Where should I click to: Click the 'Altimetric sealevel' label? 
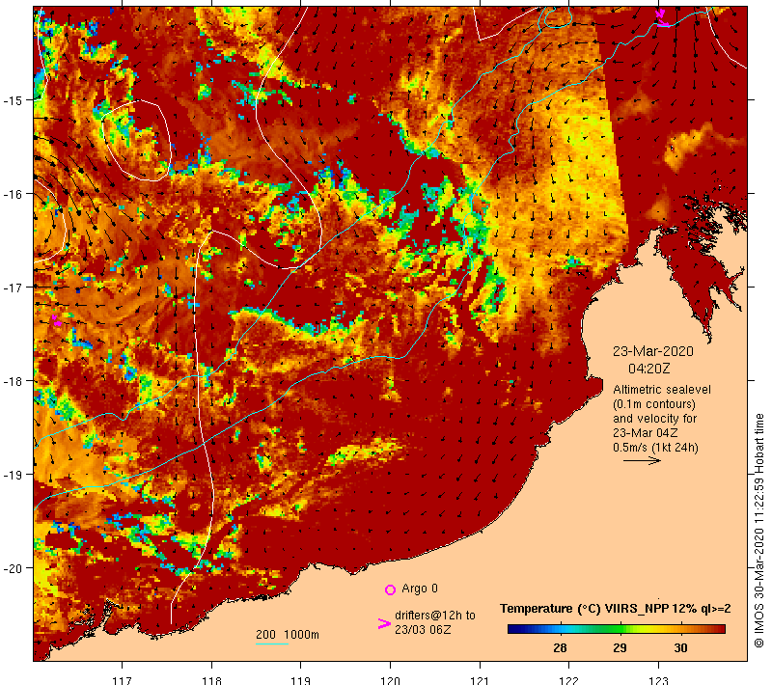tap(662, 389)
